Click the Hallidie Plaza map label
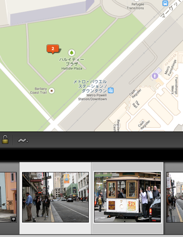 point(72,64)
